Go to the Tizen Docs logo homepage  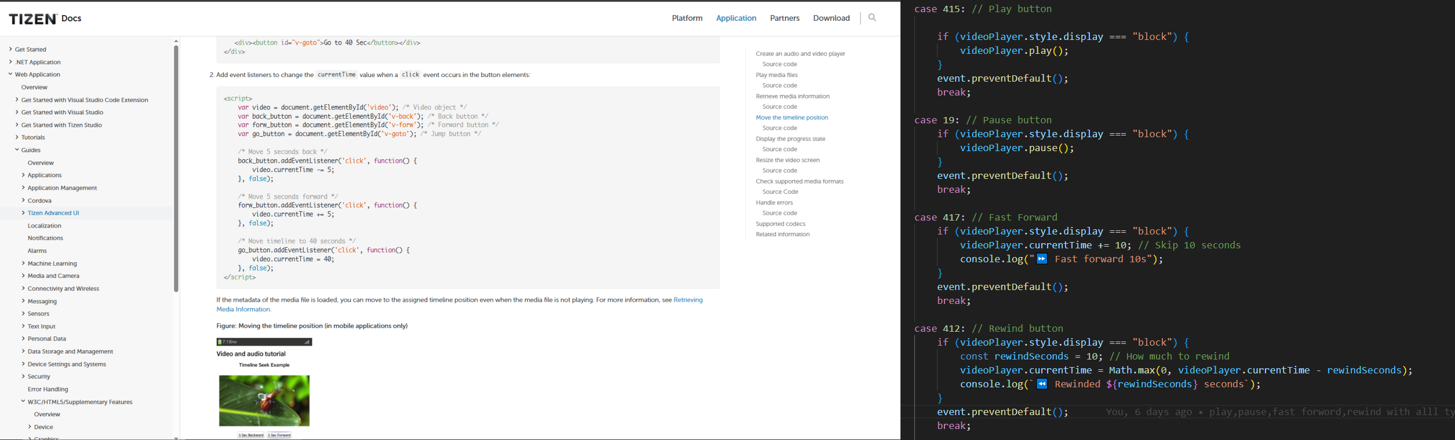(x=45, y=19)
